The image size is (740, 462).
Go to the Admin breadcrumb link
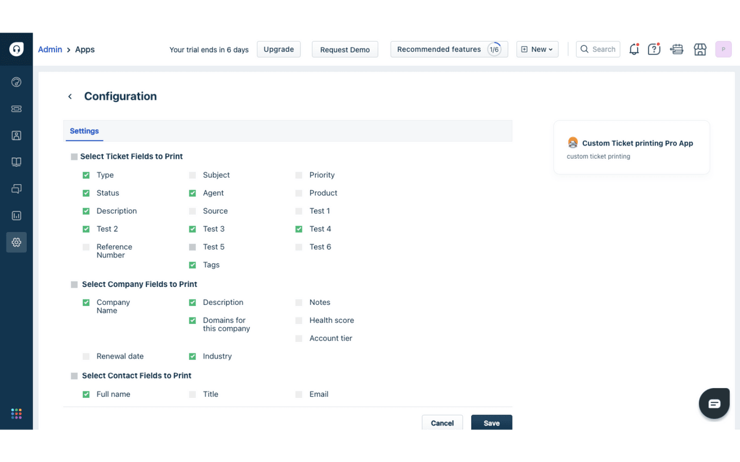tap(50, 49)
